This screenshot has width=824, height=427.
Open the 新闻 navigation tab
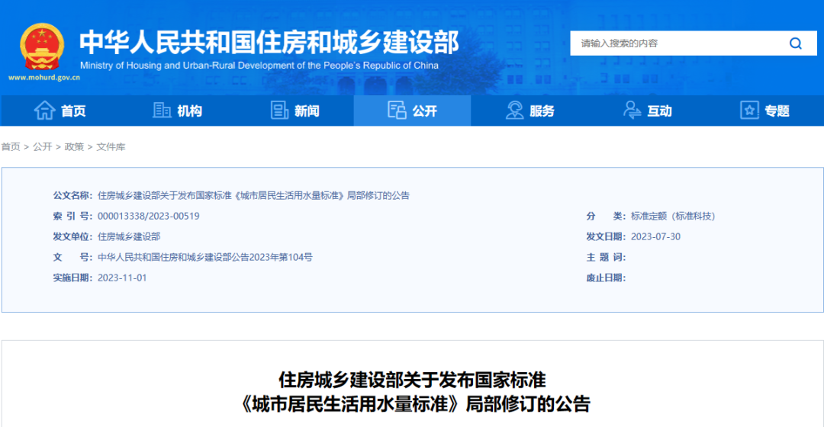[x=295, y=111]
